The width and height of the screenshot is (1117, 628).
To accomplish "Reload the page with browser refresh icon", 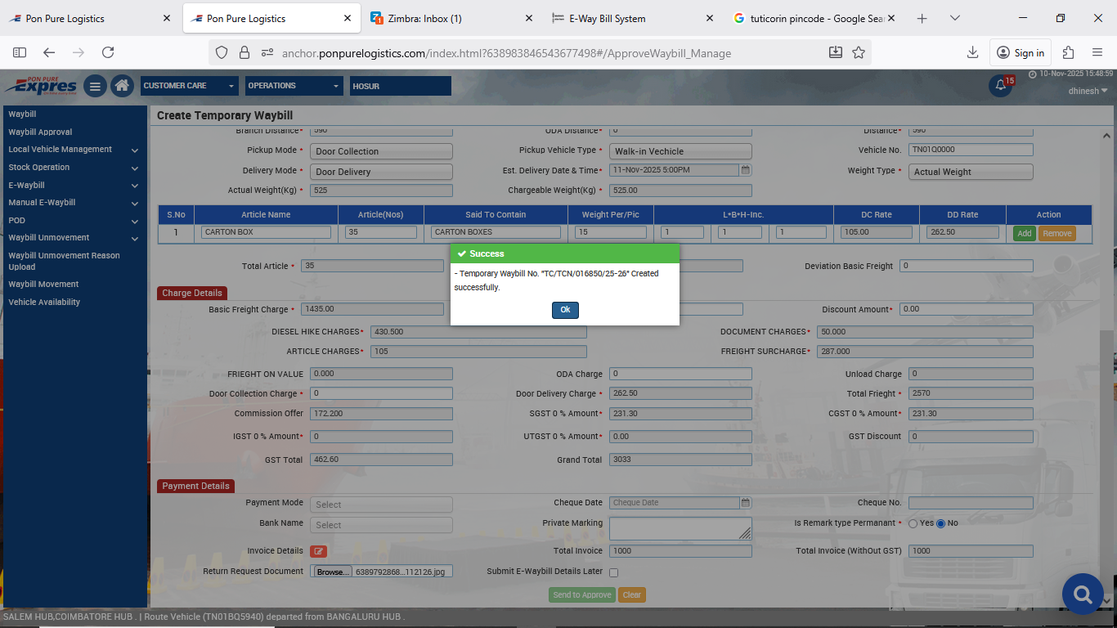I will click(108, 52).
